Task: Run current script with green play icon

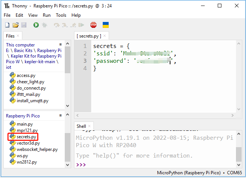Action: point(36,25)
